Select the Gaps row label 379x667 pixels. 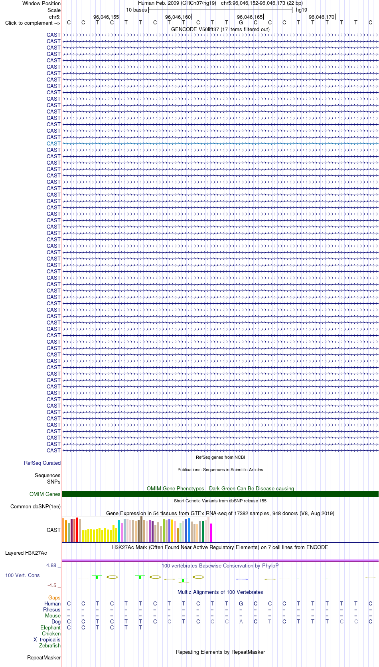[x=54, y=597]
